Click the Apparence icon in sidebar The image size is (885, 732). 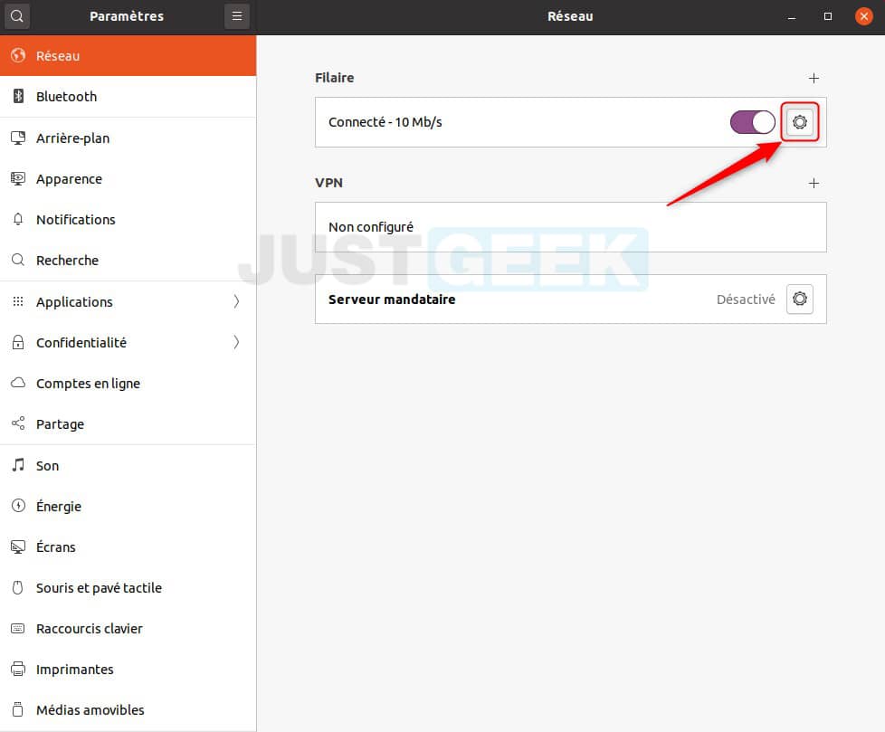pyautogui.click(x=18, y=178)
